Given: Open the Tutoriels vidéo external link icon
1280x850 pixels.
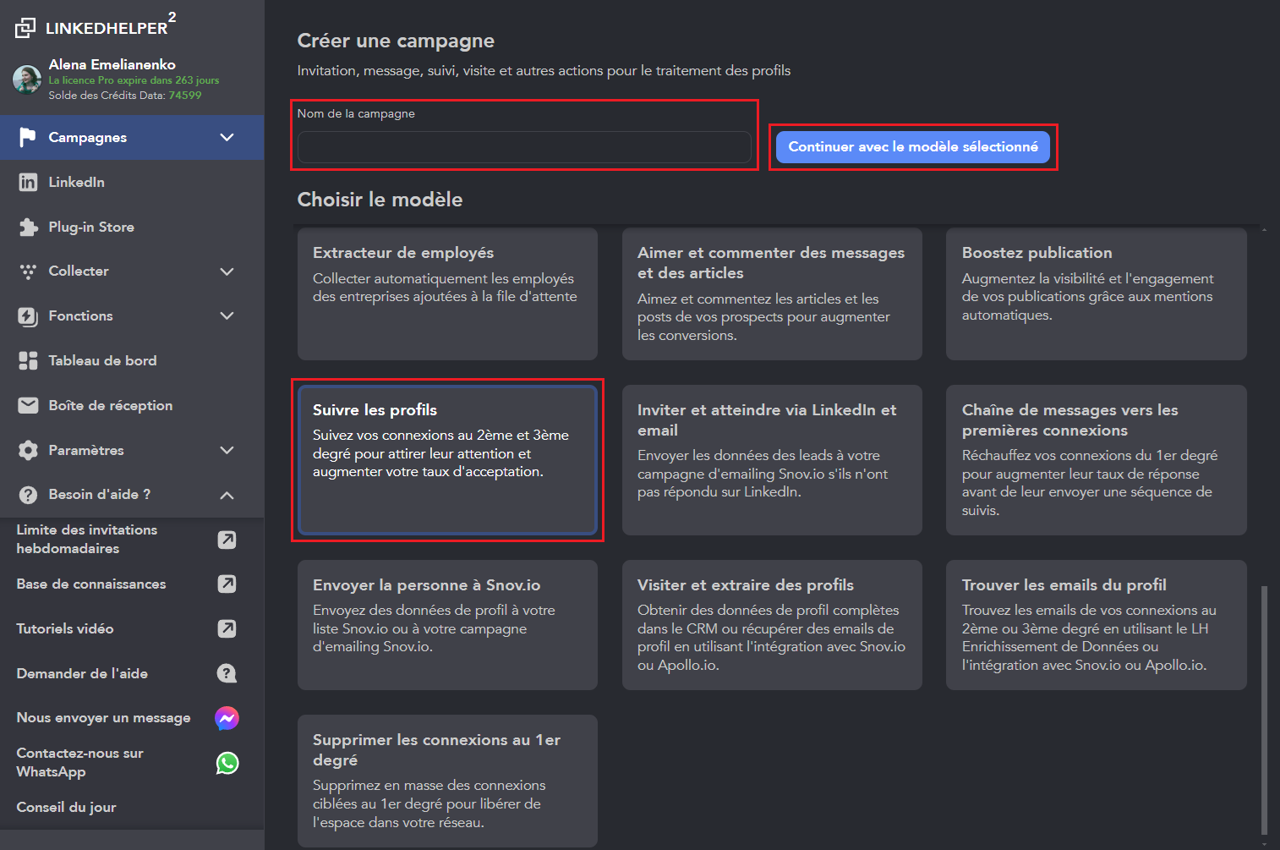Looking at the screenshot, I should click(227, 628).
